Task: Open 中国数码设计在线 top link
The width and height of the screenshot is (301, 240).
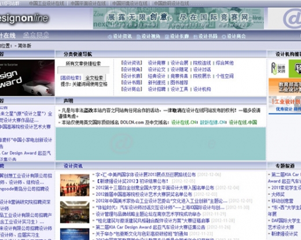Action: click(x=171, y=3)
